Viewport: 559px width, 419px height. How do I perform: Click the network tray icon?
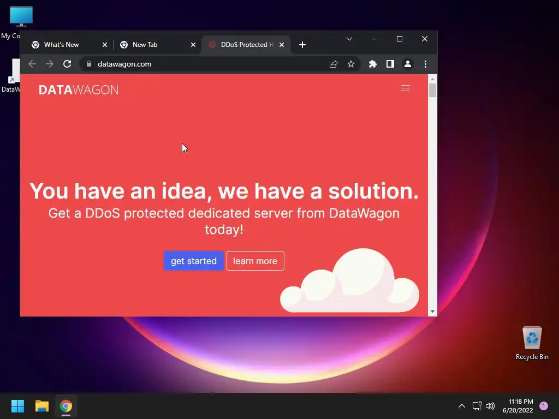[x=477, y=406]
